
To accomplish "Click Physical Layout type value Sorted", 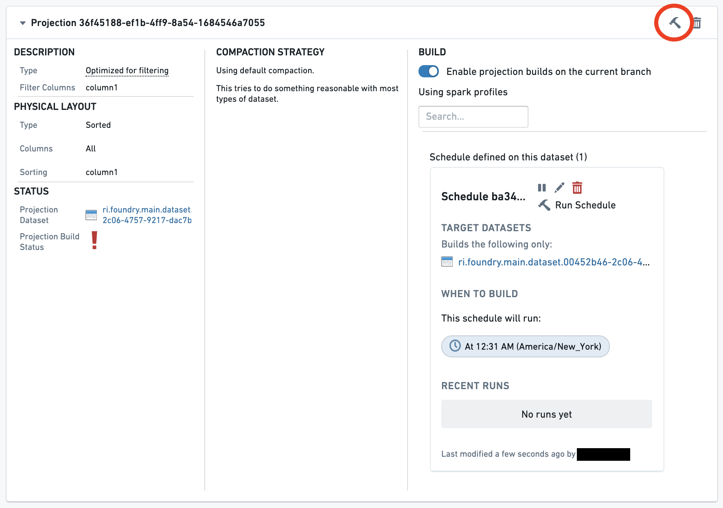I will coord(98,125).
